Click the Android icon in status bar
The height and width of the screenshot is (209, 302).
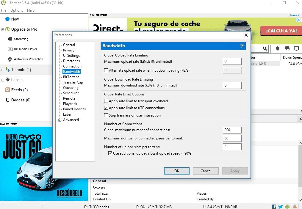point(287,207)
